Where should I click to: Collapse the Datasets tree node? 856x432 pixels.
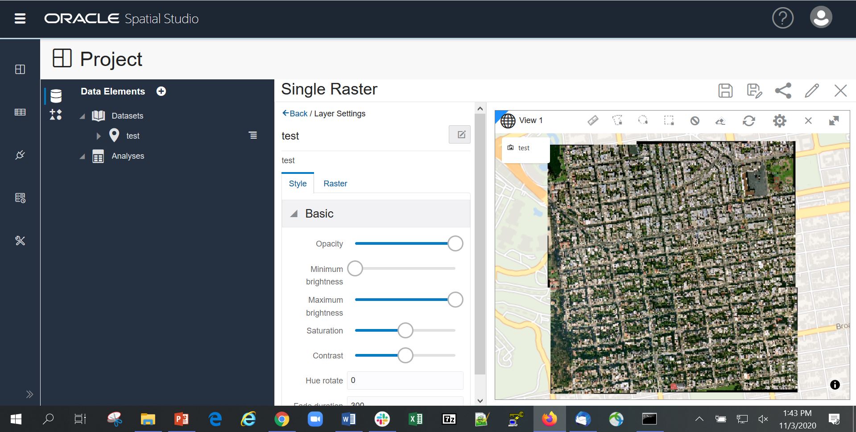pyautogui.click(x=82, y=116)
